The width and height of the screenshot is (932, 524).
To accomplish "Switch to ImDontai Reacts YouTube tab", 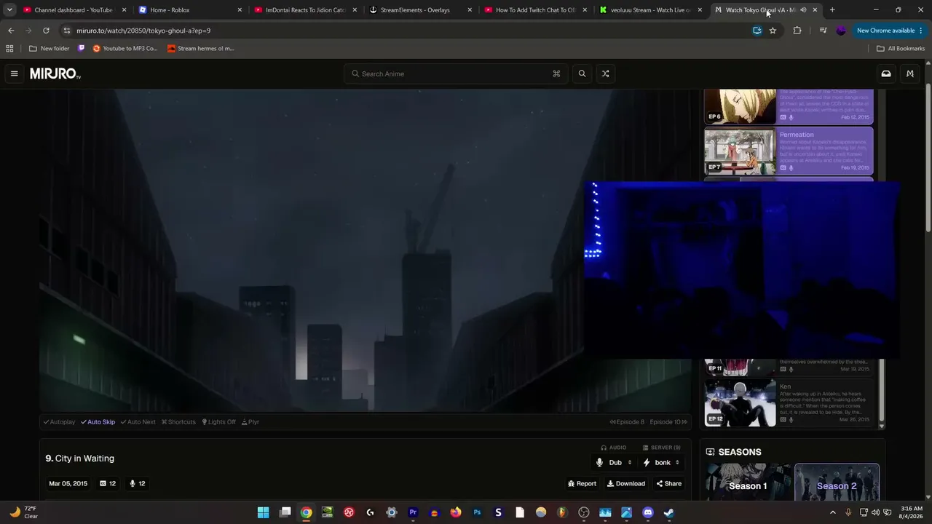I will pos(306,10).
